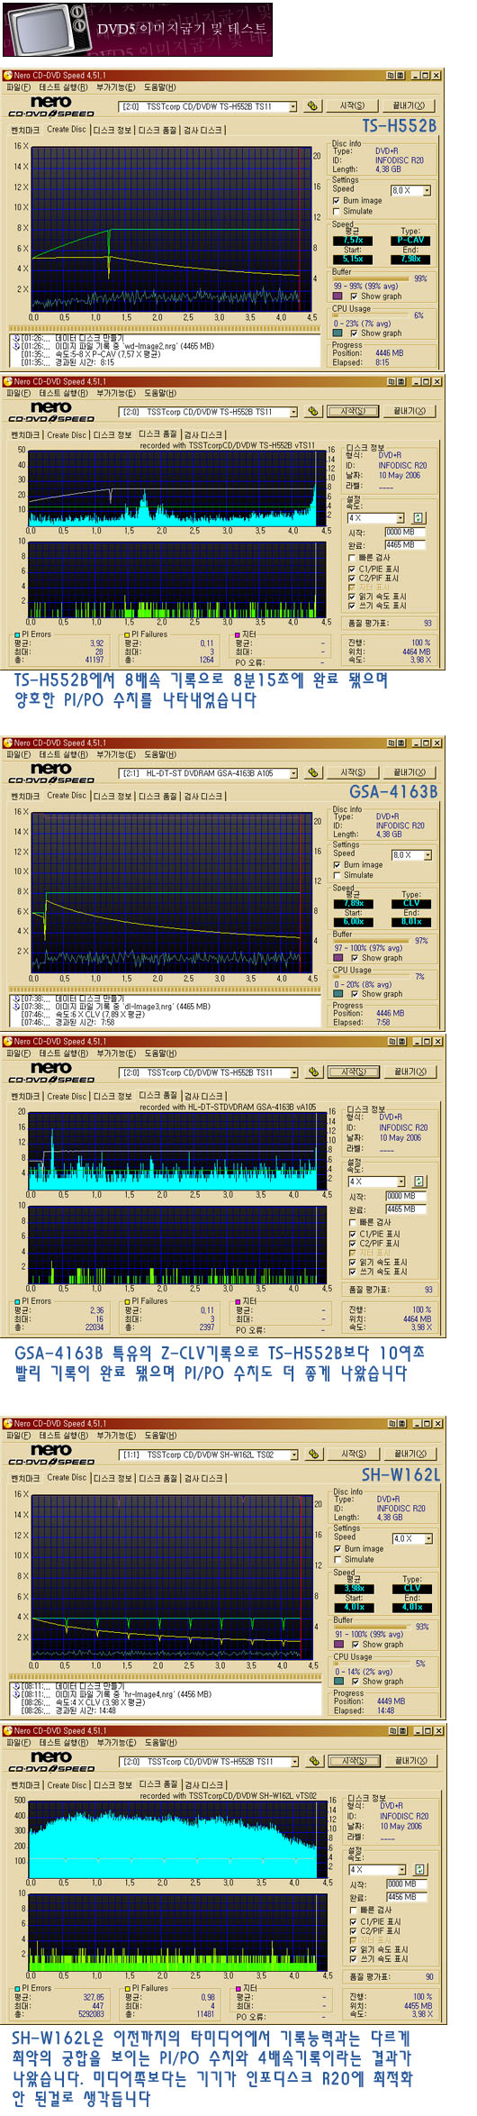
Task: Click drive options icon in SH-W162L disc scan window
Action: [x=314, y=1761]
